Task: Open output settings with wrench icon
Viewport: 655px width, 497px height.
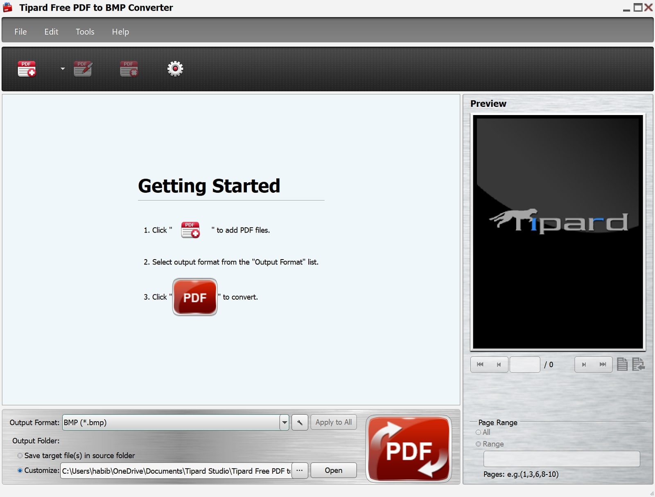Action: coord(300,422)
